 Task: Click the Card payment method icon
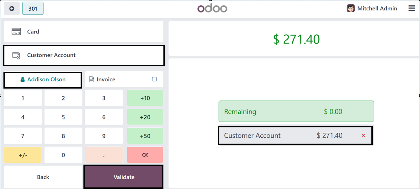point(16,32)
